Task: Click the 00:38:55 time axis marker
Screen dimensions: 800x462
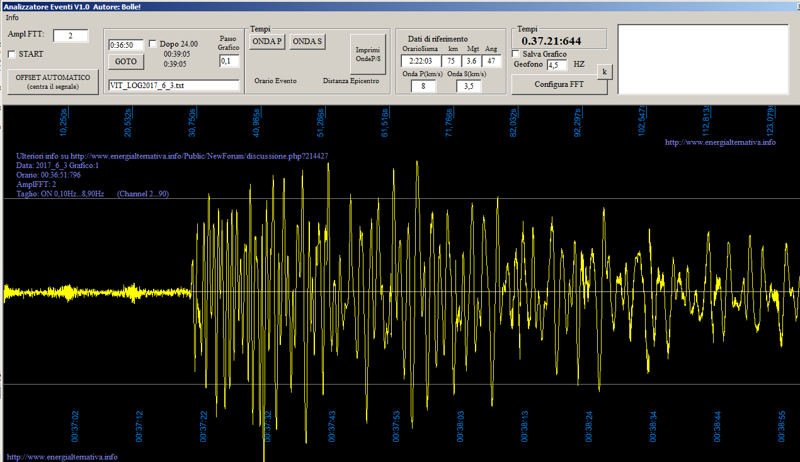Action: coord(782,426)
